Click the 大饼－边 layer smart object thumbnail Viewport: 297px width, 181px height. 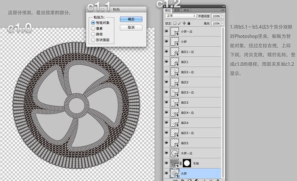(174, 153)
